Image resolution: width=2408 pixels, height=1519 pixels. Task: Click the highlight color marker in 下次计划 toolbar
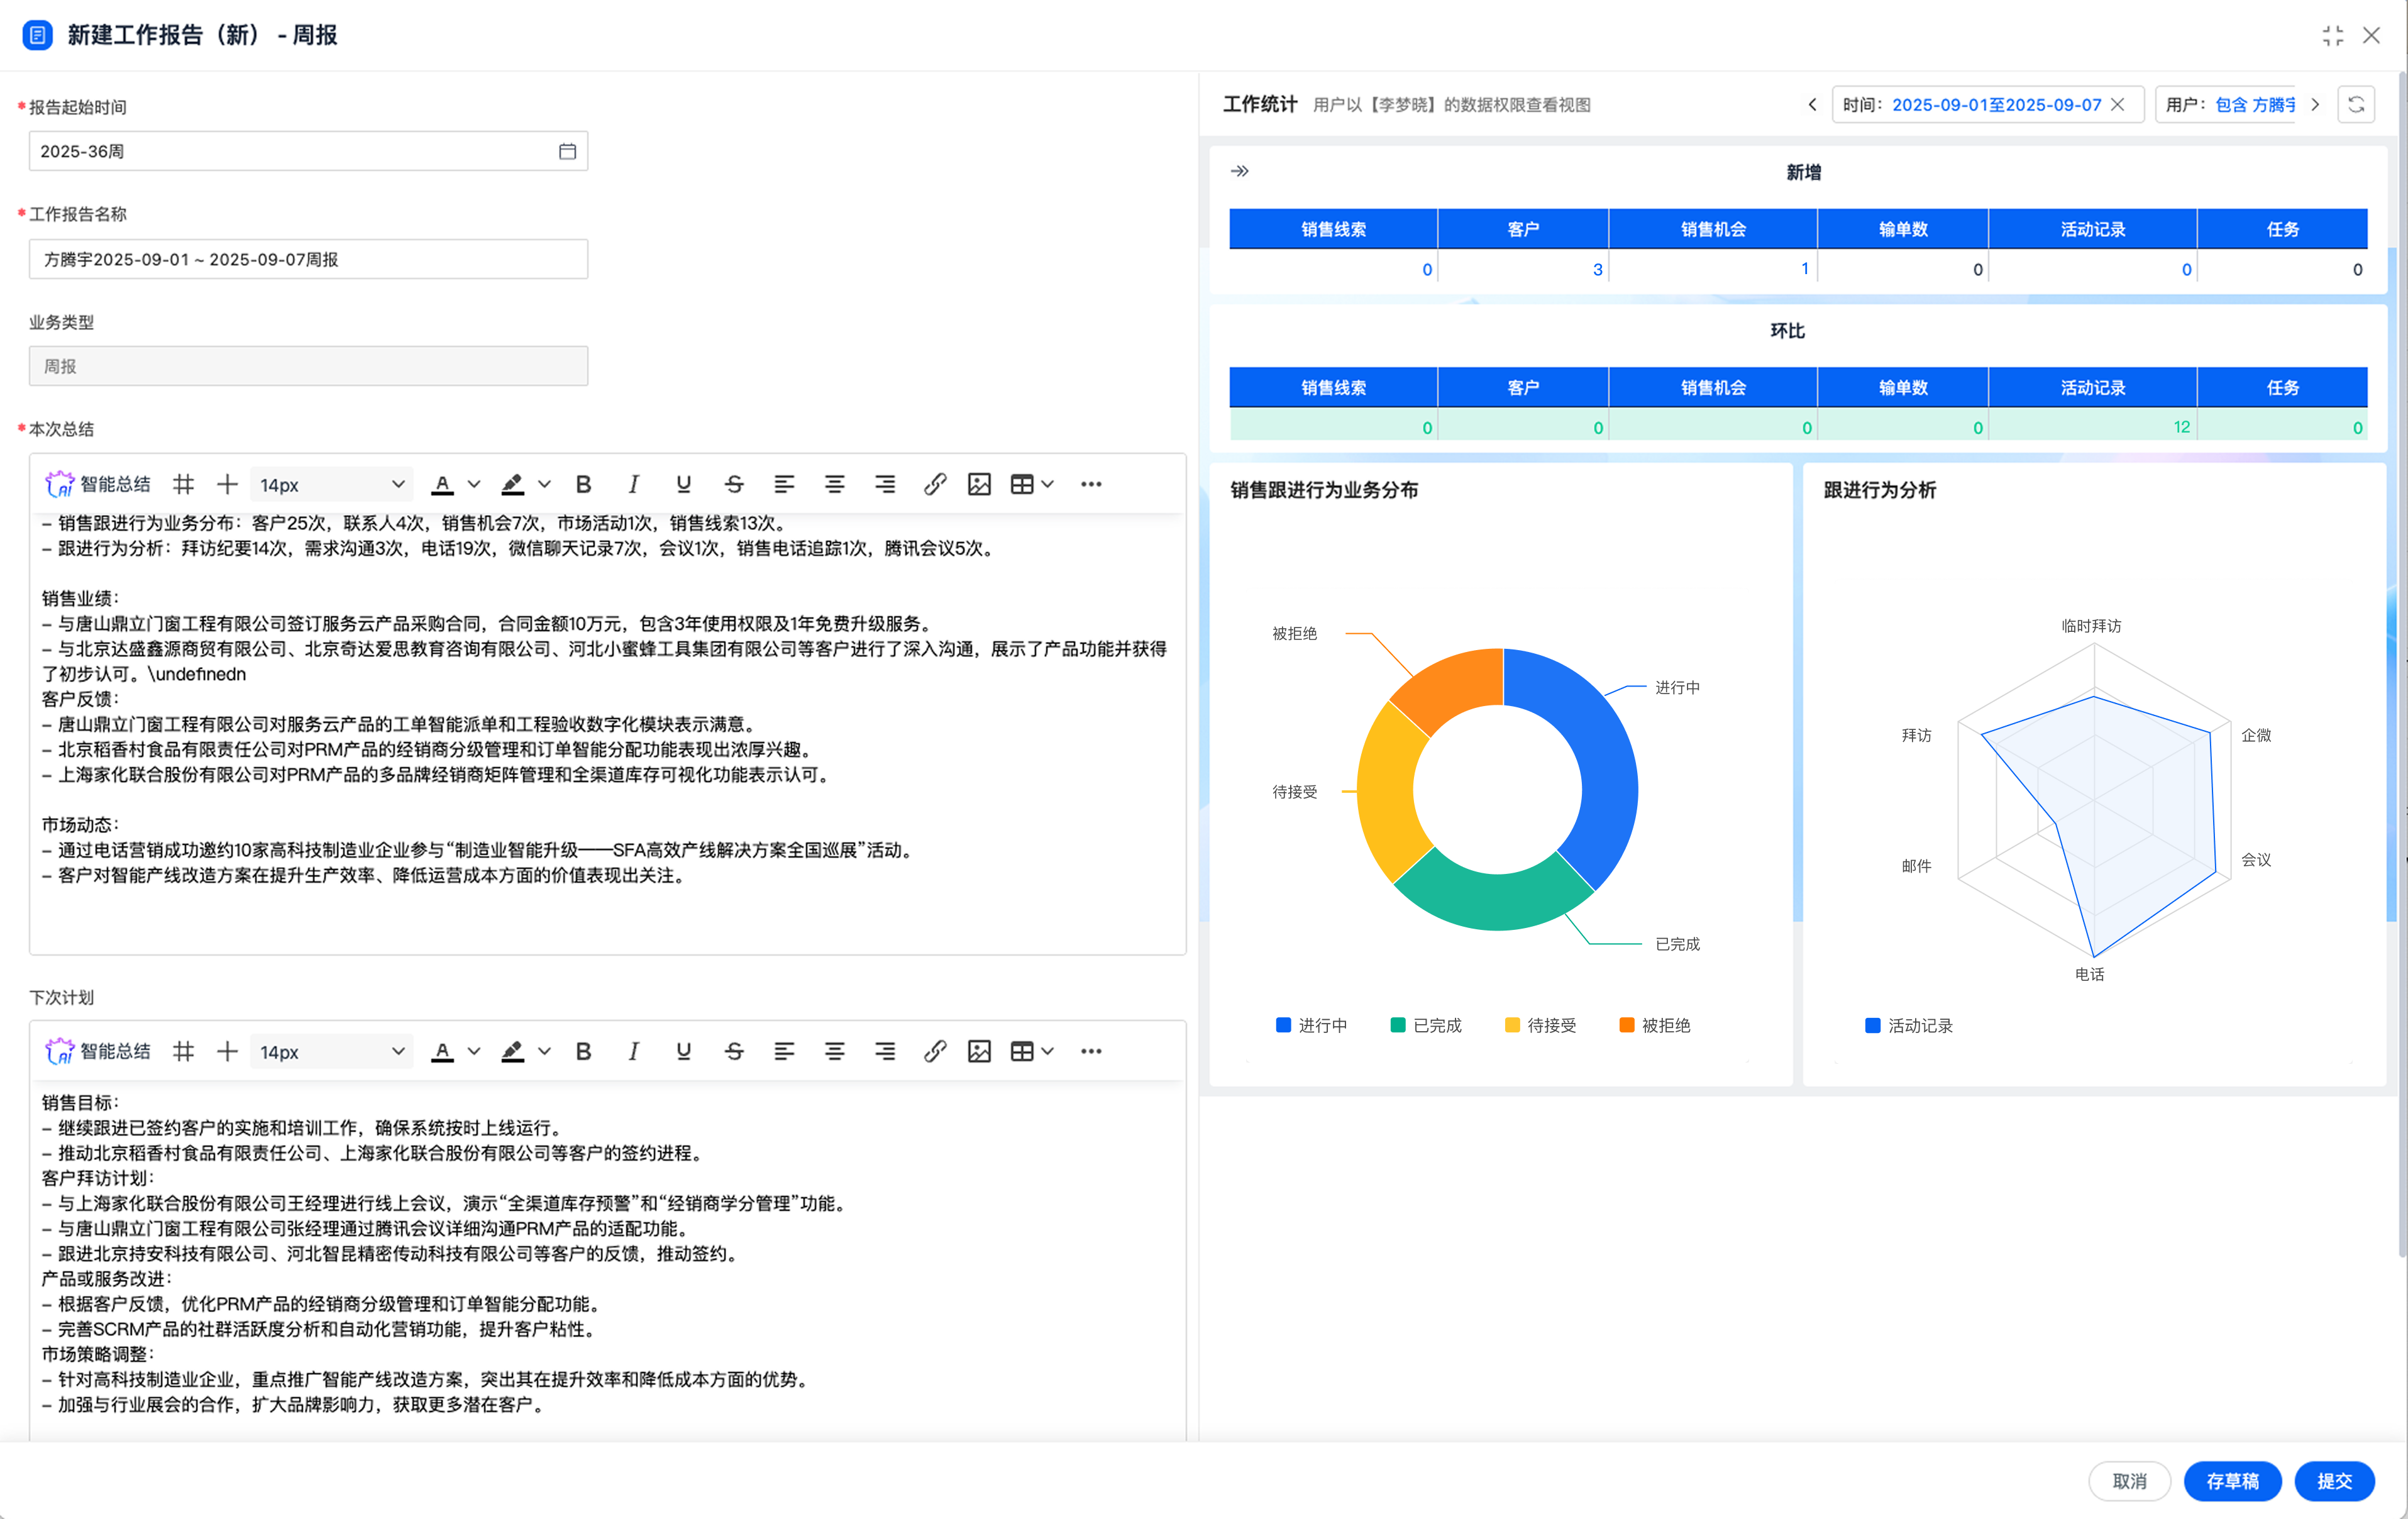[x=512, y=1051]
